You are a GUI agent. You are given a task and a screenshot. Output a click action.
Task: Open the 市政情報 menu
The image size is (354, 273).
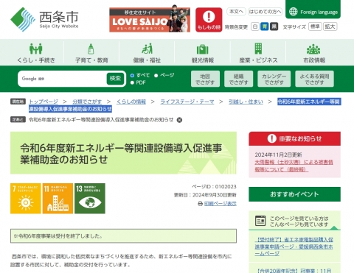[x=313, y=52]
